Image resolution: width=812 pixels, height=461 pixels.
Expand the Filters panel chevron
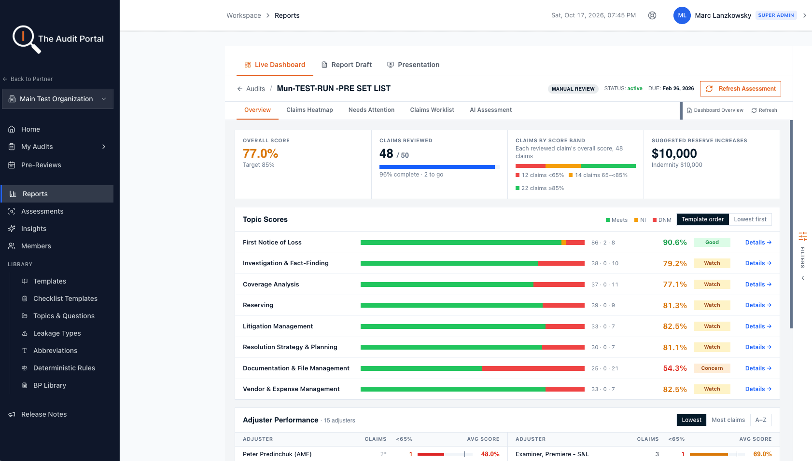pyautogui.click(x=803, y=278)
